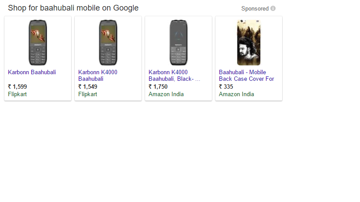The image size is (360, 202).
Task: Open the Karbonn Baahubali phone image priced ₹1,599
Action: tap(38, 43)
